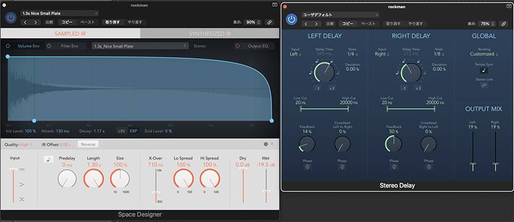Open Right Delay Input dropdown
514x222 pixels.
(x=381, y=54)
